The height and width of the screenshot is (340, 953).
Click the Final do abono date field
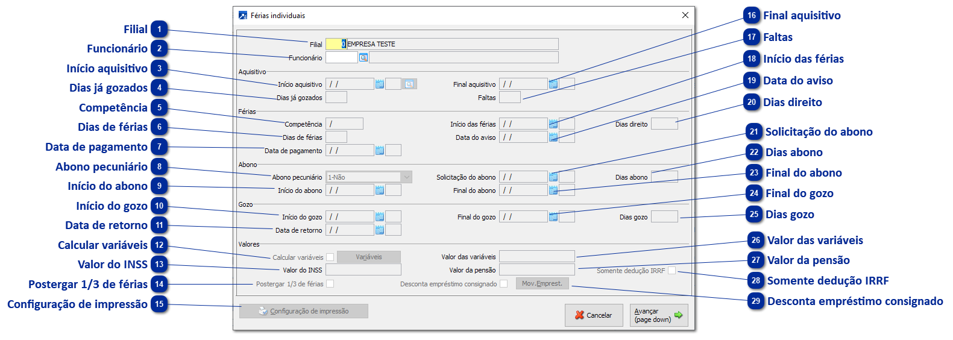pyautogui.click(x=523, y=190)
